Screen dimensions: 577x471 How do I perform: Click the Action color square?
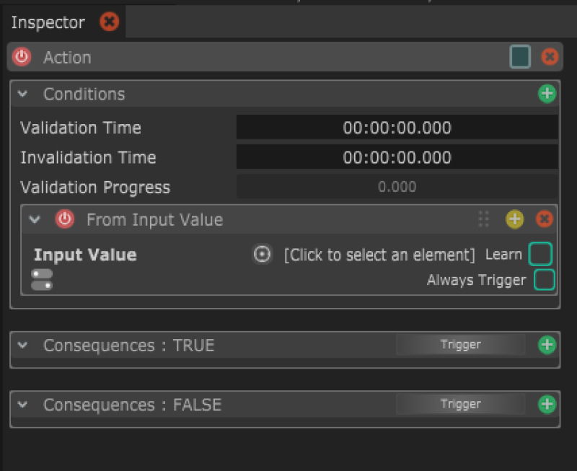click(520, 57)
